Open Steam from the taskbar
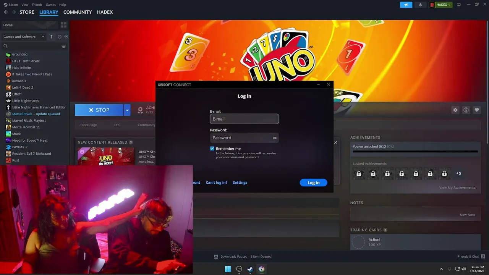This screenshot has width=489, height=275. [x=250, y=269]
